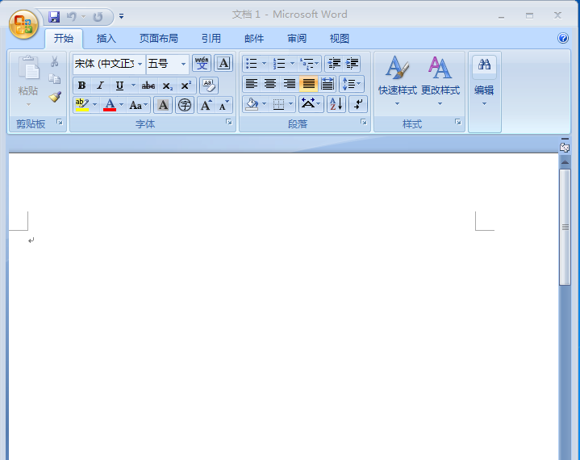Screen dimensions: 580x460
Task: Toggle Subscript formatting
Action: (168, 86)
